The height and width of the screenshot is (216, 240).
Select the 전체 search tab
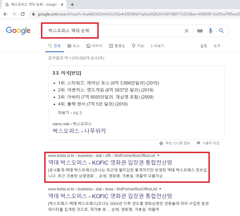(54, 46)
